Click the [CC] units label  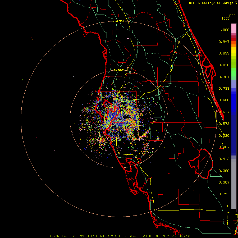click(x=226, y=18)
